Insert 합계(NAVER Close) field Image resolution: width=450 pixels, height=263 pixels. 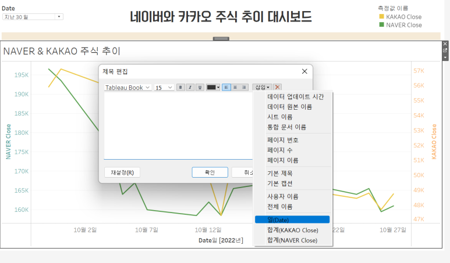point(292,240)
